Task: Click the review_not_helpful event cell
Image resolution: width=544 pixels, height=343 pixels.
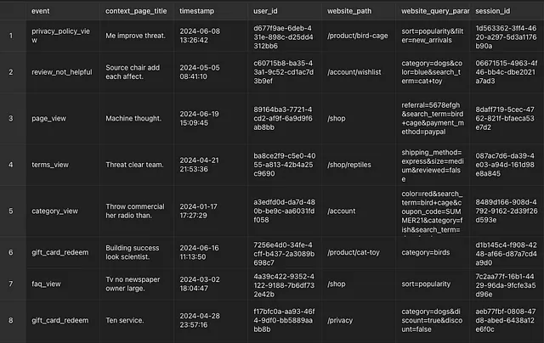Action: click(x=63, y=72)
